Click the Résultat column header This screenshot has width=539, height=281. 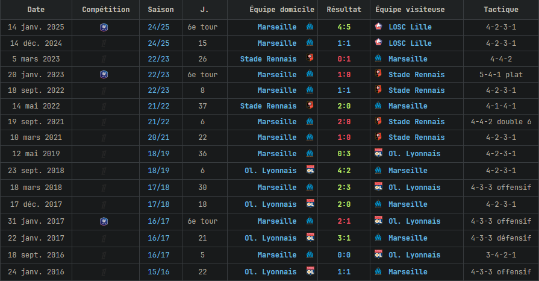click(344, 10)
